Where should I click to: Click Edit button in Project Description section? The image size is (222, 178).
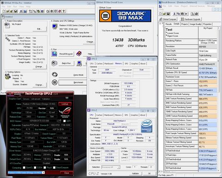click(39, 29)
